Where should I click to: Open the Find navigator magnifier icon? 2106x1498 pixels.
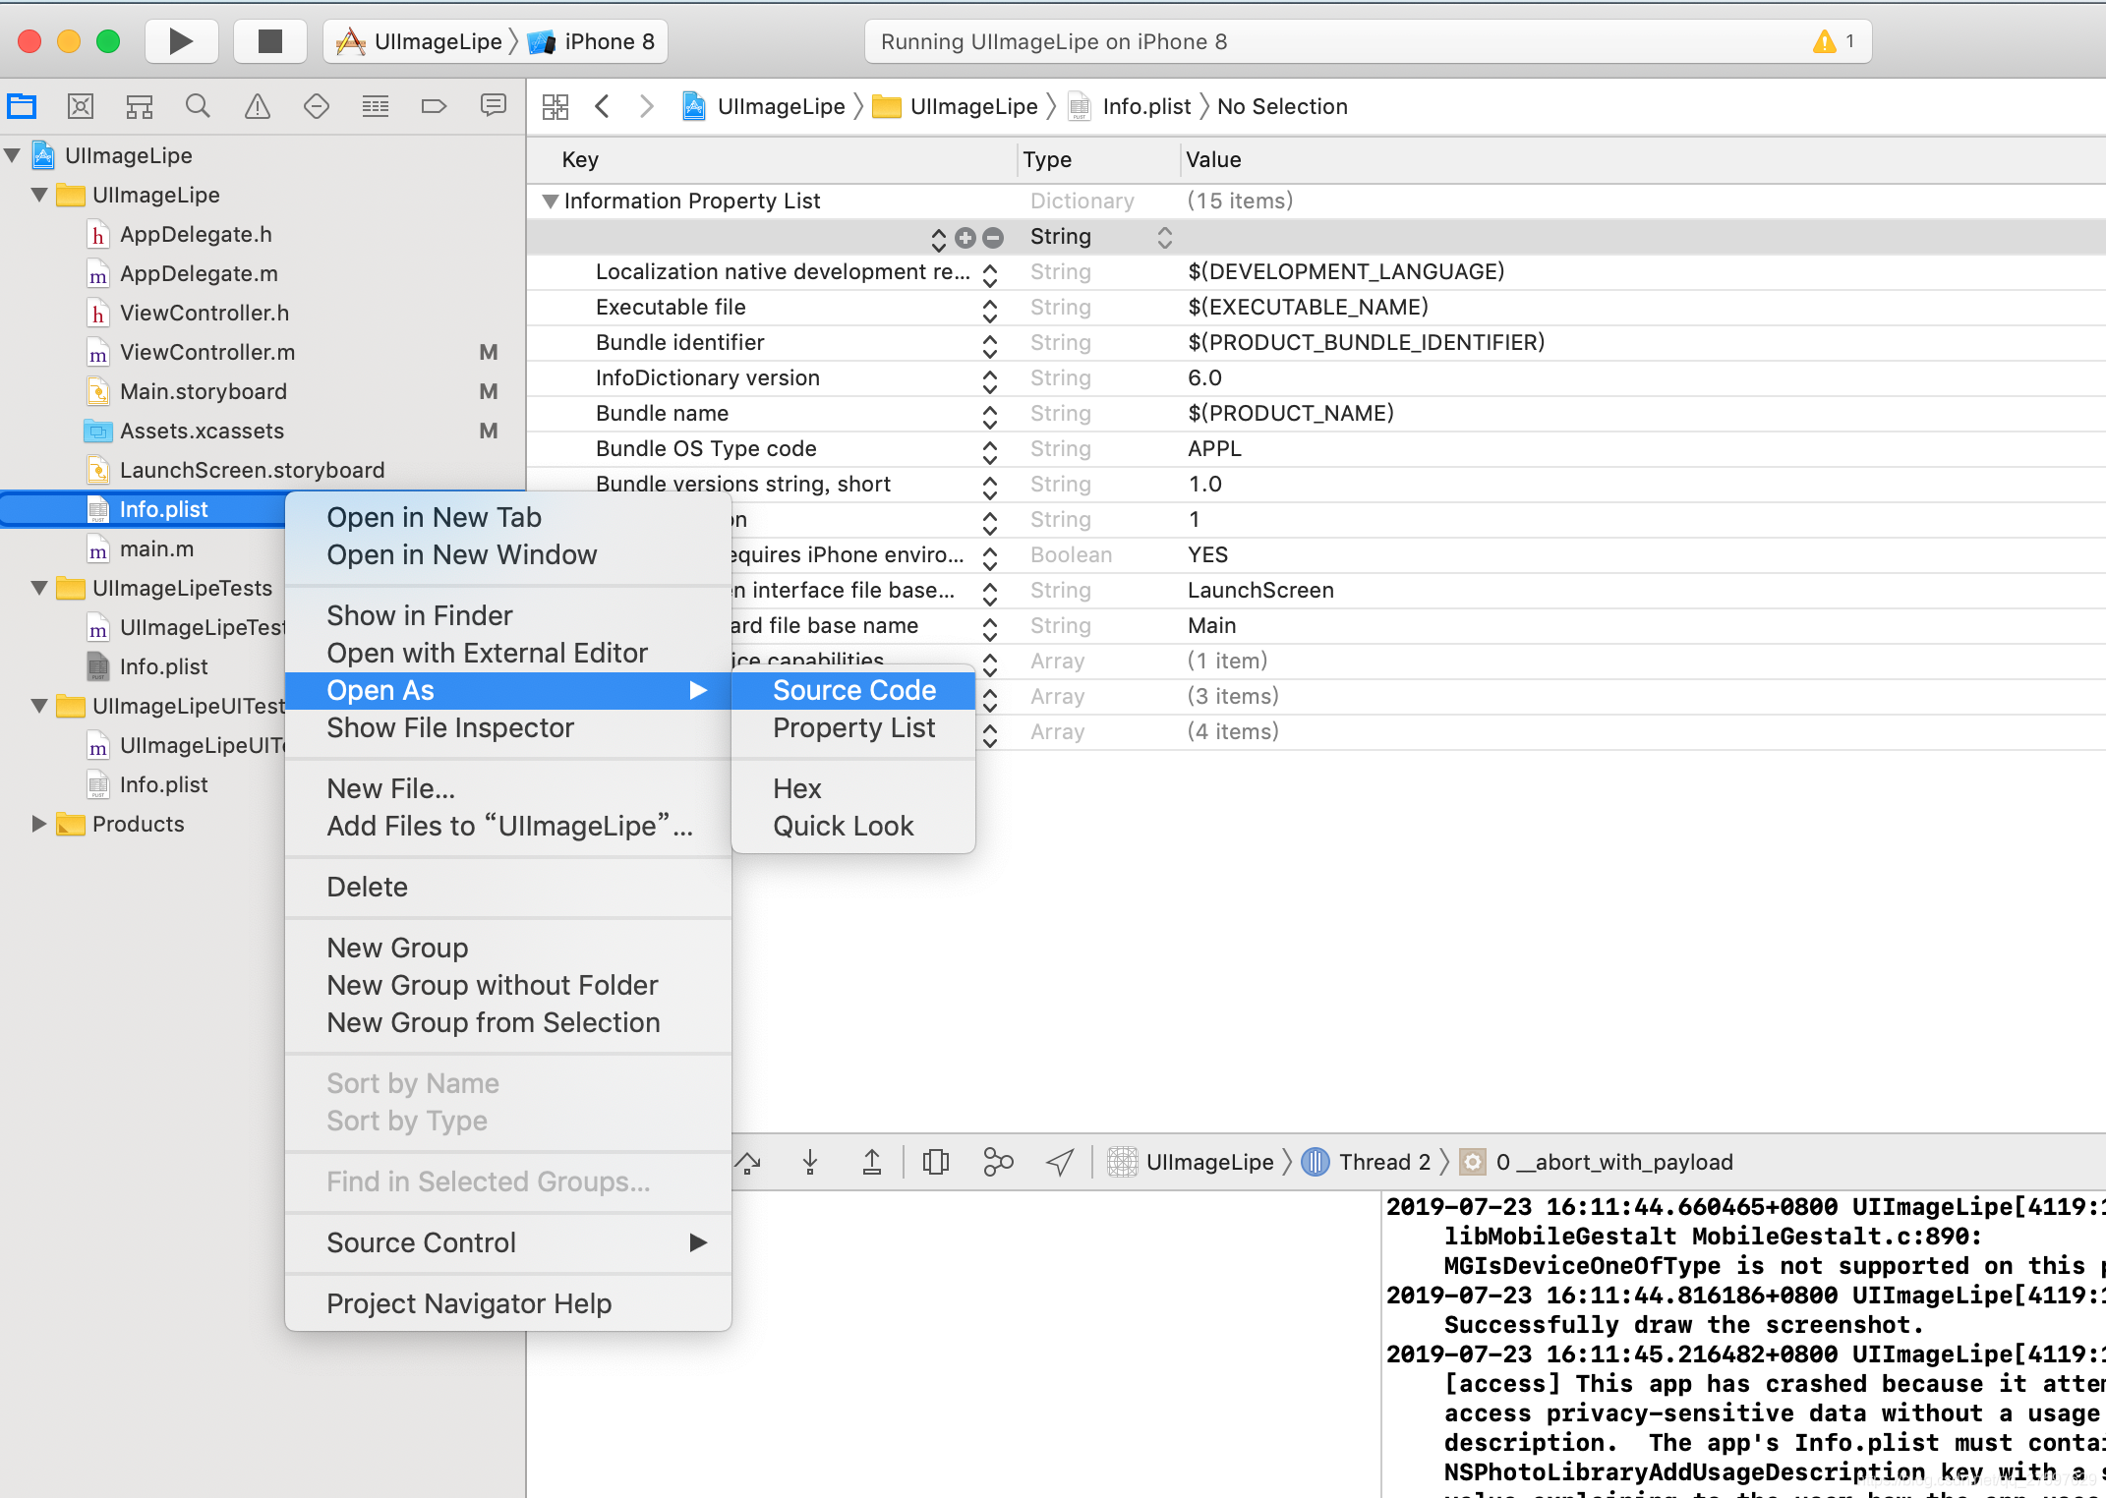point(198,106)
